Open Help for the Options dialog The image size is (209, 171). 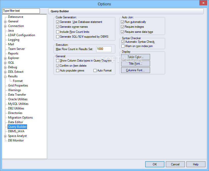click(196, 164)
